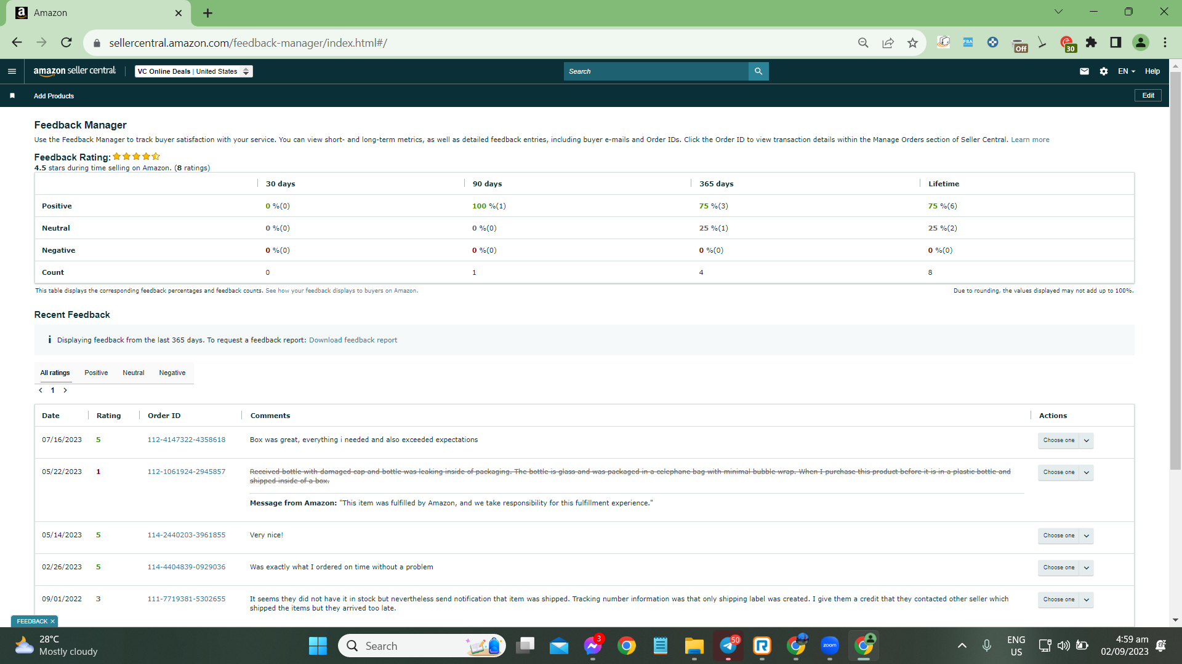The width and height of the screenshot is (1182, 664).
Task: Toggle the browser side panel icon
Action: [1116, 42]
